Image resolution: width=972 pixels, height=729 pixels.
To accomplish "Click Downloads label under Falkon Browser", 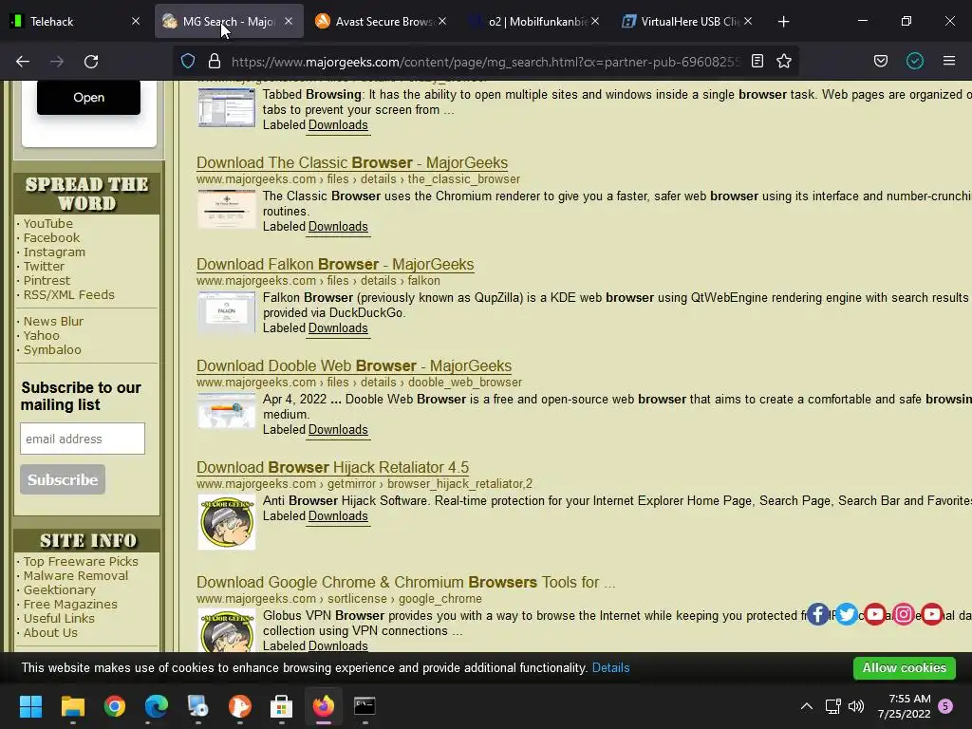I will click(338, 327).
